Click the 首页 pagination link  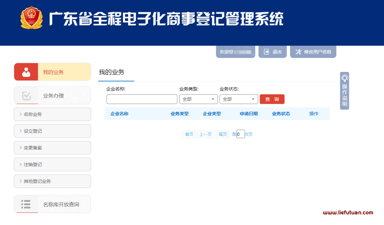189,134
